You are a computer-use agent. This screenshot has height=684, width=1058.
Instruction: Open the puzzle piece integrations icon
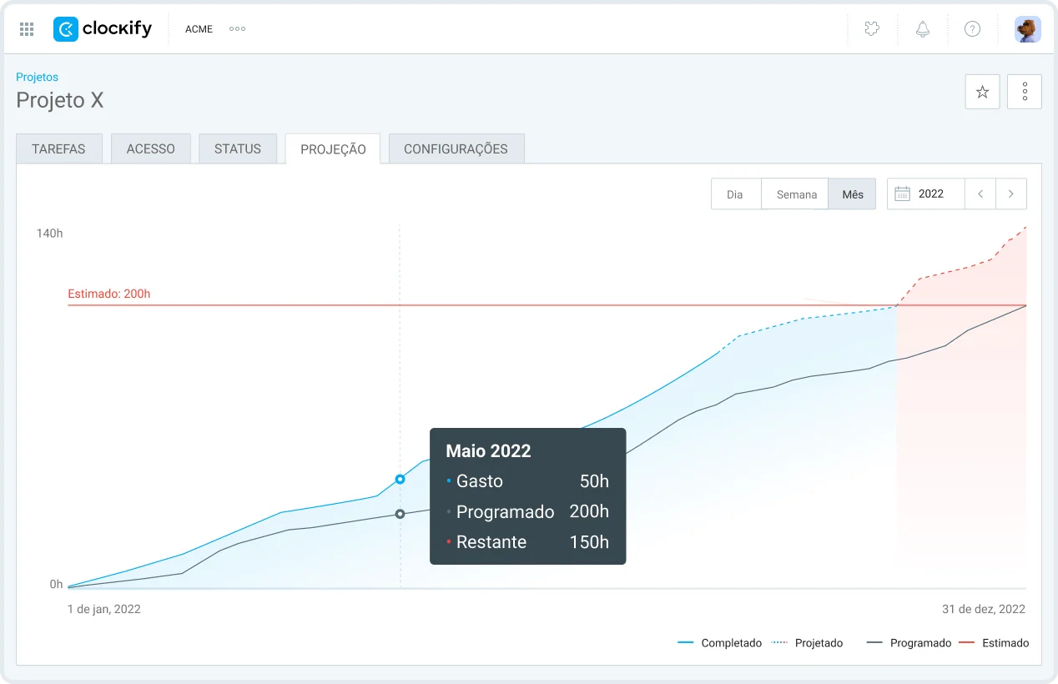pos(872,29)
